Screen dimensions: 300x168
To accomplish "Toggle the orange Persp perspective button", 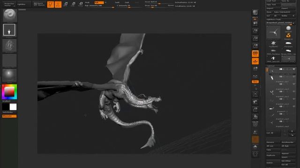I will tap(255, 54).
